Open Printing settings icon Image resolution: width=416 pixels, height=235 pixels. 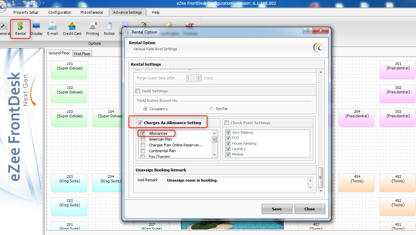point(92,29)
